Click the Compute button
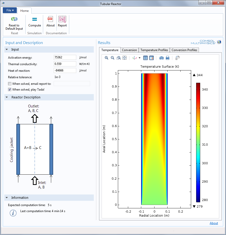Screen dimensions: 226x235 34,22
